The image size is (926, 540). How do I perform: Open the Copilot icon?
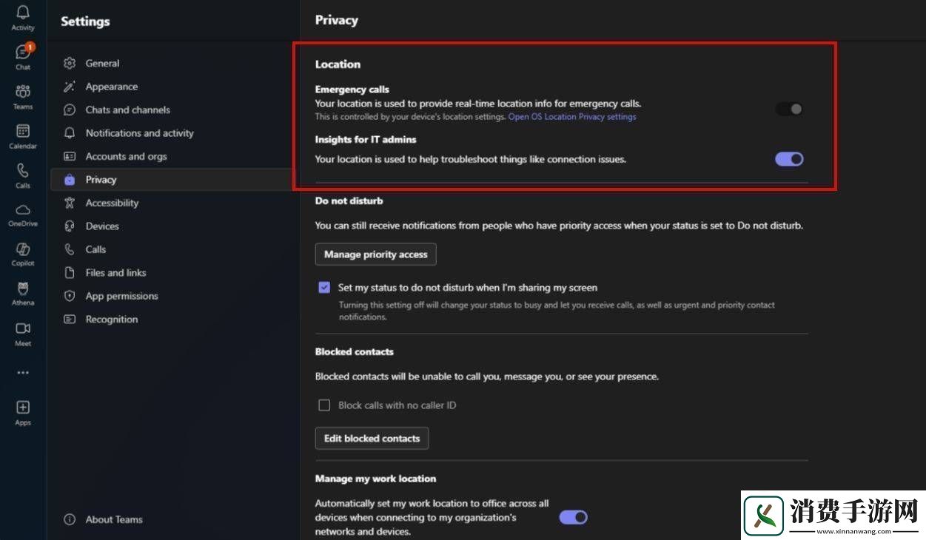tap(23, 250)
